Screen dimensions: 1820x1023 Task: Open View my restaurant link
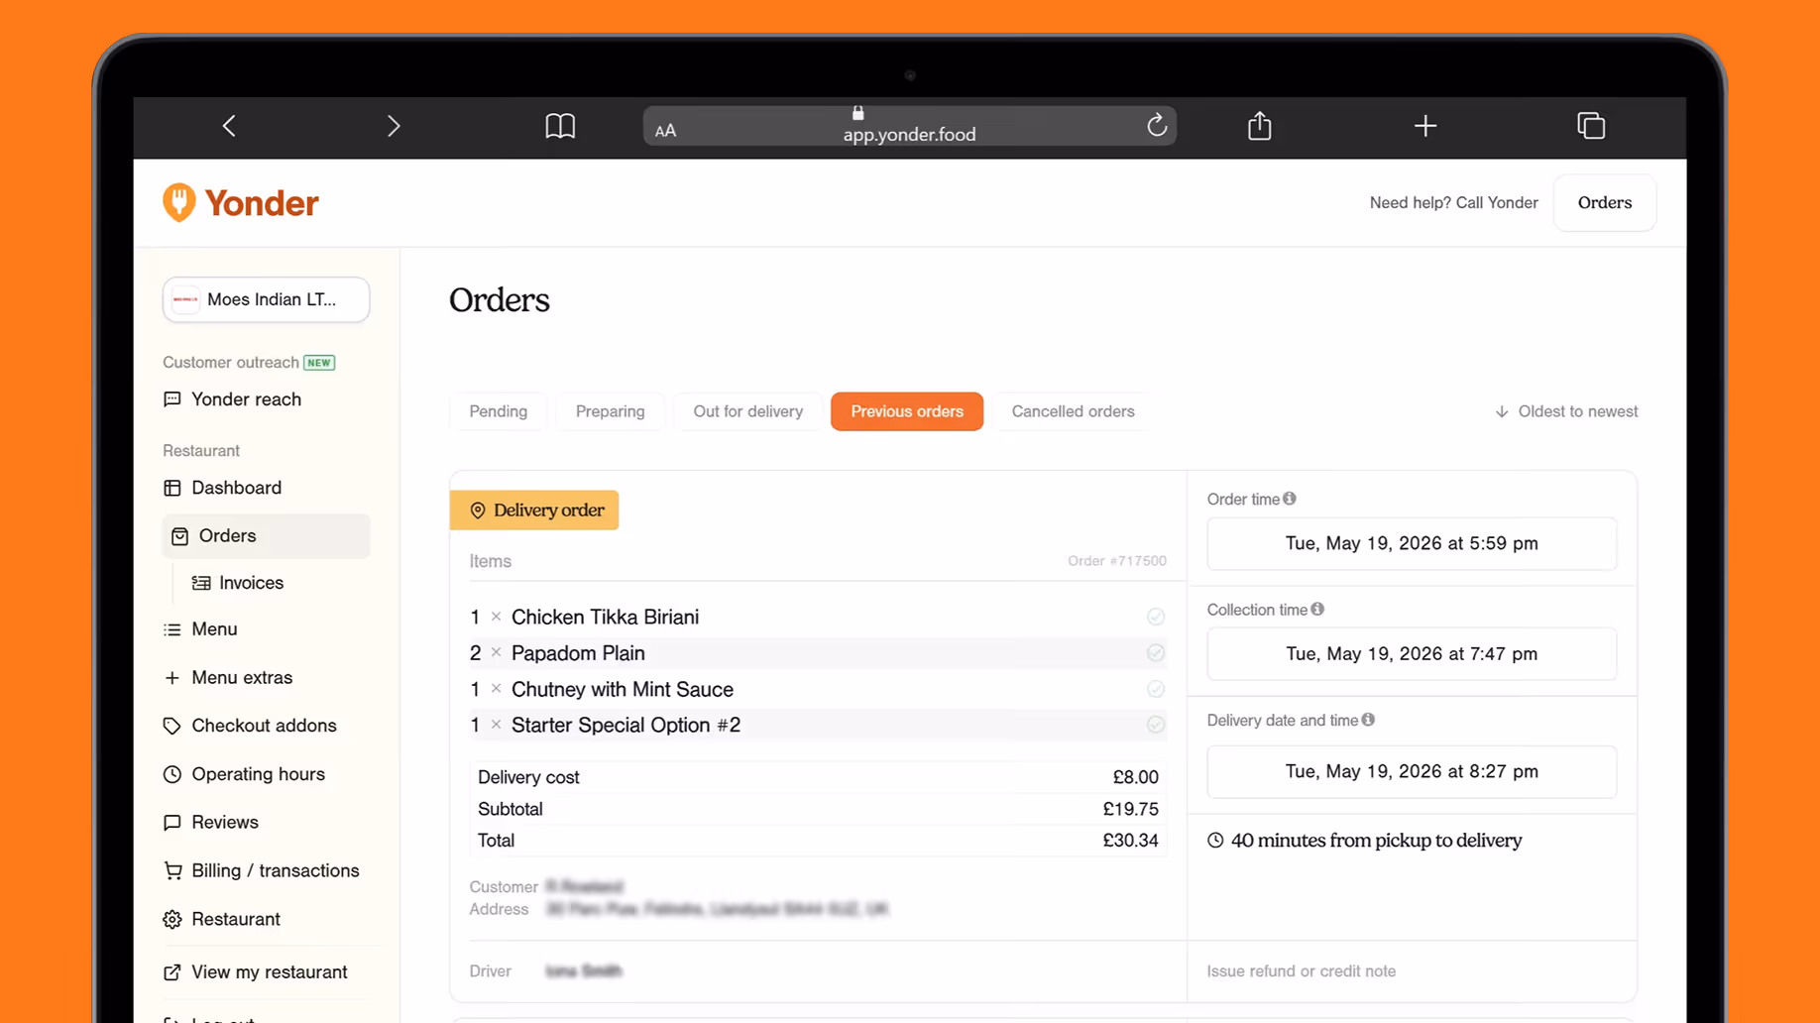click(270, 972)
